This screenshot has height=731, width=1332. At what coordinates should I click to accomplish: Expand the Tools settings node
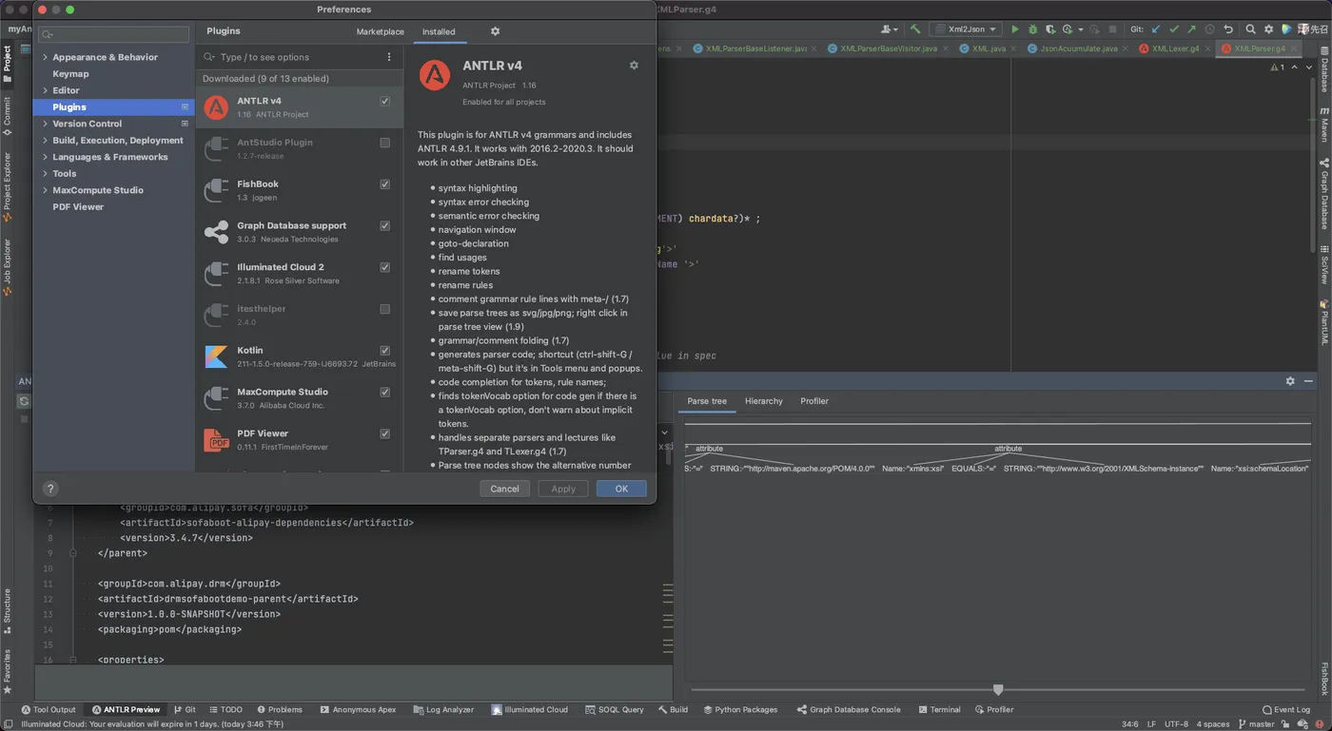44,174
